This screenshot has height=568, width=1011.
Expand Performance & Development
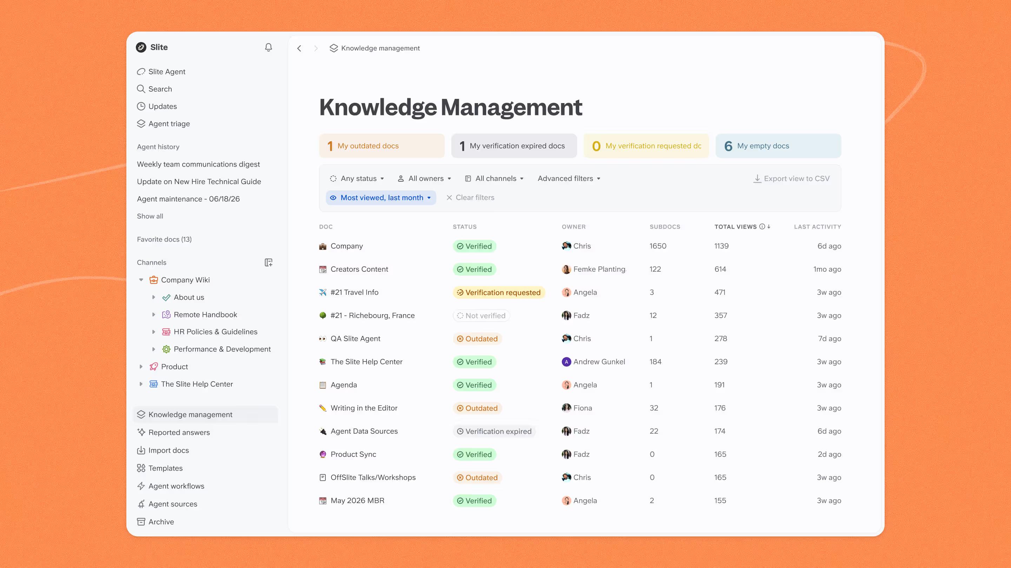(x=153, y=349)
